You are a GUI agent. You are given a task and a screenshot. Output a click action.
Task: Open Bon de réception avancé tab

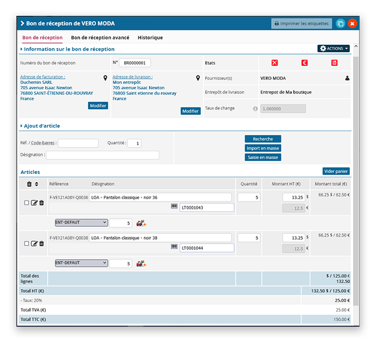[x=100, y=38]
